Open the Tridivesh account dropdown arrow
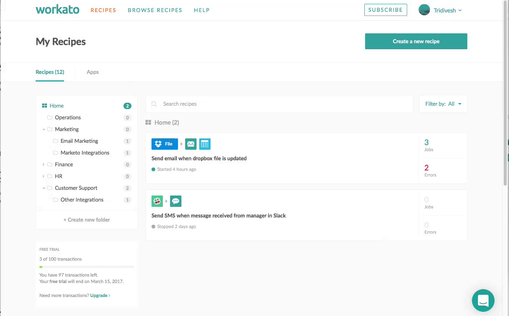This screenshot has height=316, width=509. [460, 11]
